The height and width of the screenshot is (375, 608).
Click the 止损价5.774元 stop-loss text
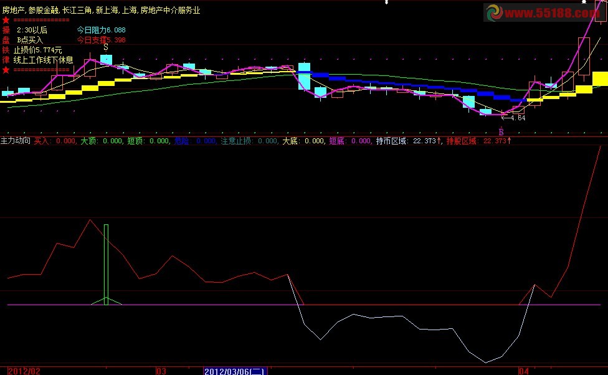click(37, 49)
